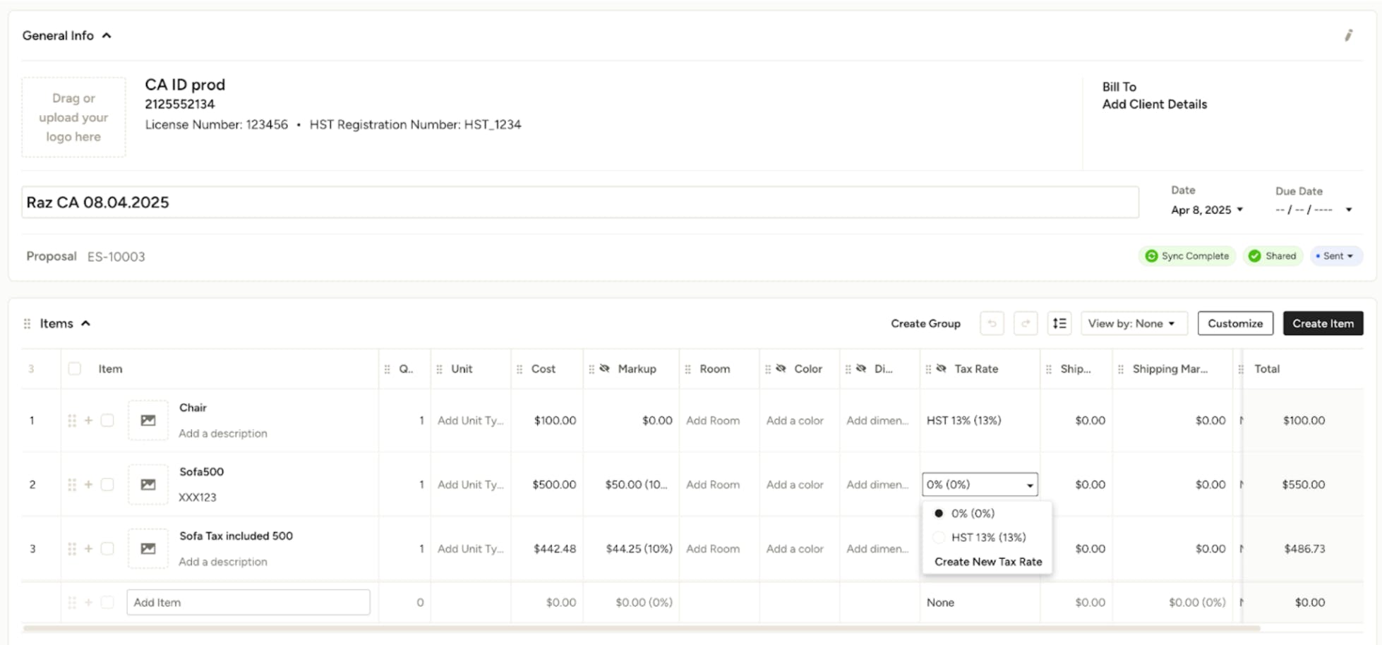Viewport: 1382px width, 645px height.
Task: Click the grip handle of Room column header
Action: 687,369
